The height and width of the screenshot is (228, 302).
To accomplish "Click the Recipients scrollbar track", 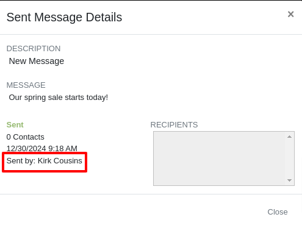I will tap(289, 159).
